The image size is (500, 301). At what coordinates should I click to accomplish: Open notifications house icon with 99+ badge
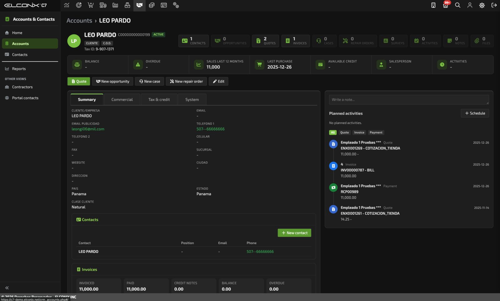coord(446,5)
